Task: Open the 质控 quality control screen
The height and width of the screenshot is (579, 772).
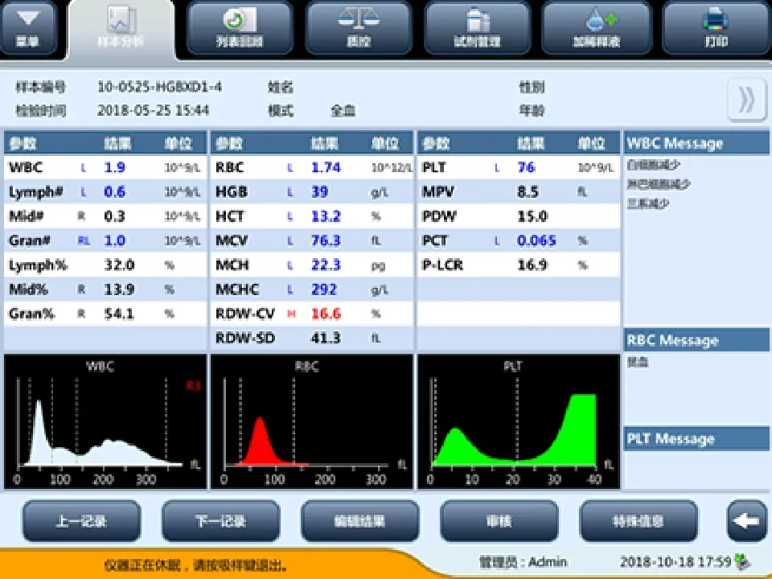Action: [359, 29]
